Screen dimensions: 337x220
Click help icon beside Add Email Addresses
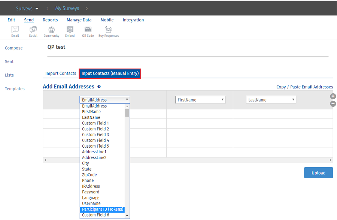pos(99,87)
